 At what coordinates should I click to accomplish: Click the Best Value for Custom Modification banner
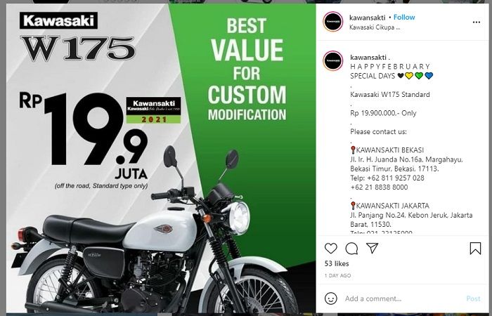click(x=247, y=69)
